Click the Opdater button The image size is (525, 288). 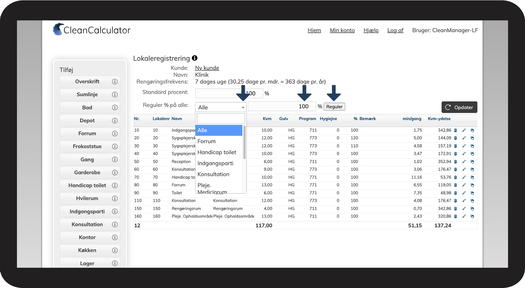click(x=459, y=107)
